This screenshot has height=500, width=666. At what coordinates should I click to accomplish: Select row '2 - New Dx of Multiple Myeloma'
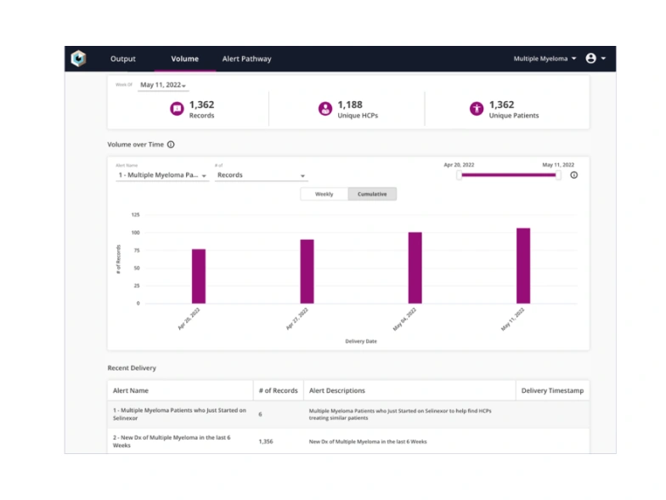(348, 440)
